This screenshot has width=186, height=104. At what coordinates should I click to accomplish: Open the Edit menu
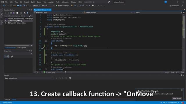[11, 2]
